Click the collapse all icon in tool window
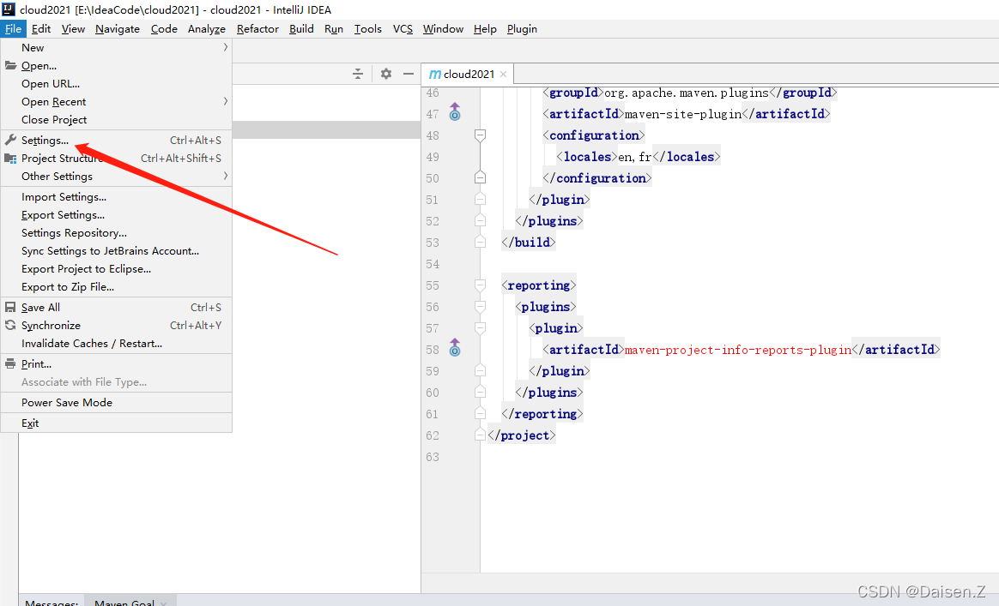This screenshot has width=999, height=606. (x=358, y=74)
